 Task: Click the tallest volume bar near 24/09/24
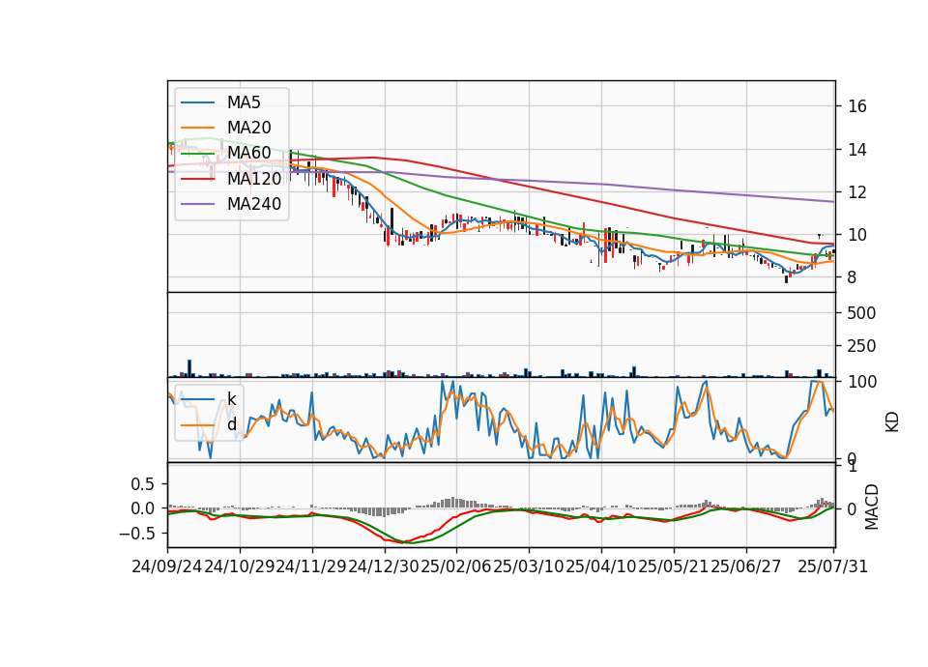(190, 368)
